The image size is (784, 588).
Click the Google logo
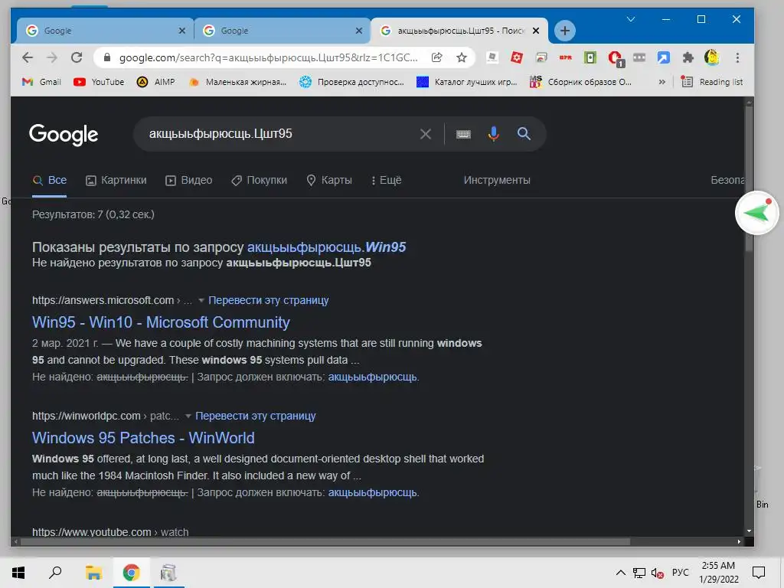[64, 135]
